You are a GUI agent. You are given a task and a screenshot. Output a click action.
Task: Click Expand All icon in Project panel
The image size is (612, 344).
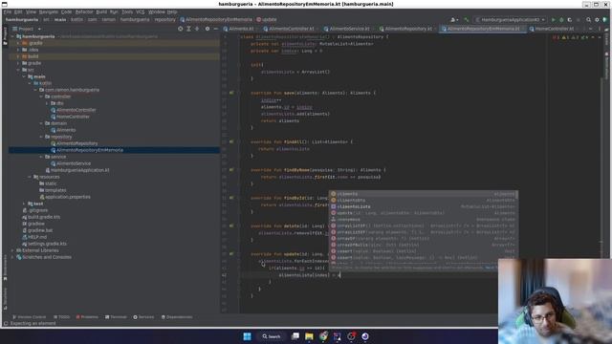[x=189, y=29]
